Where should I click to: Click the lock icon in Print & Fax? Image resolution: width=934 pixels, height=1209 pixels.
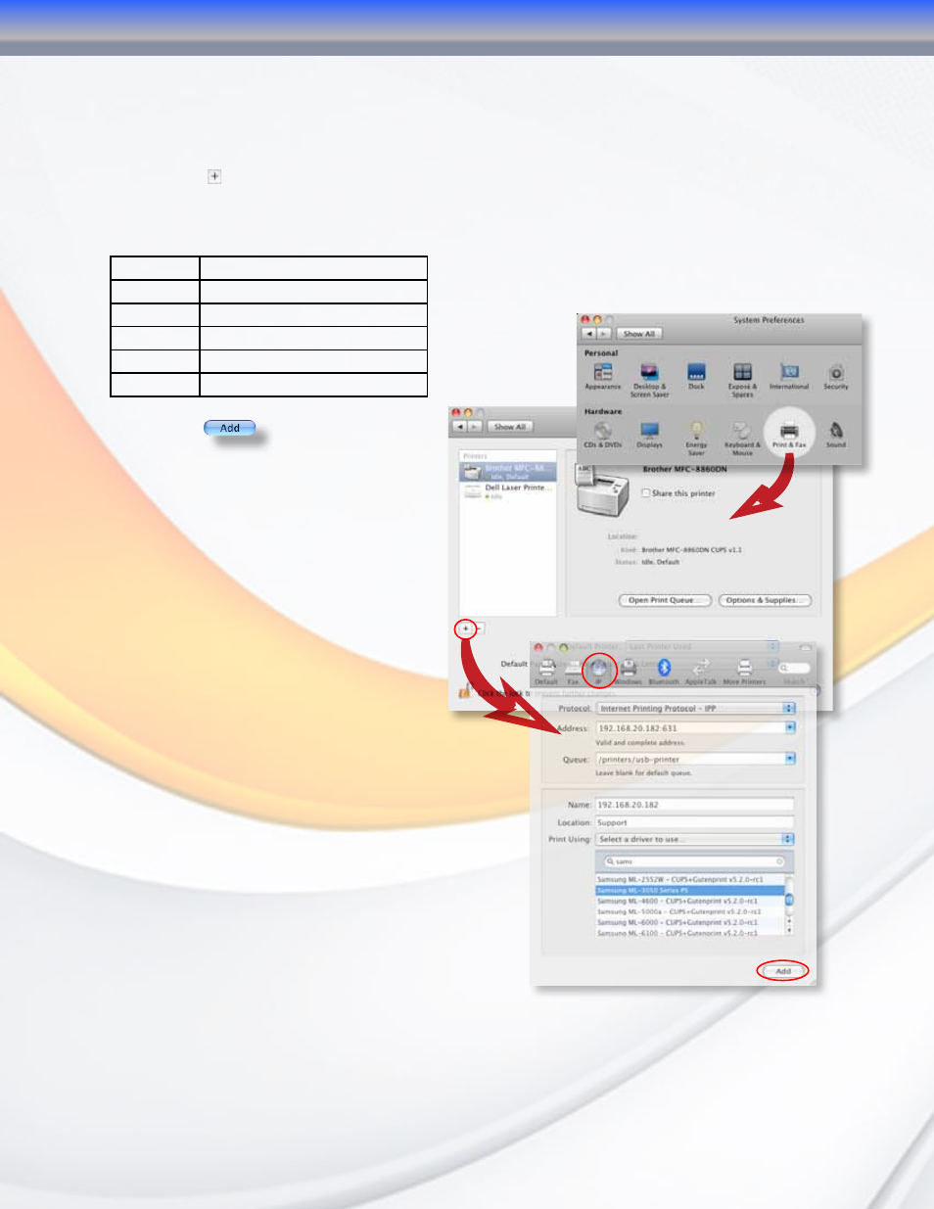[x=464, y=692]
